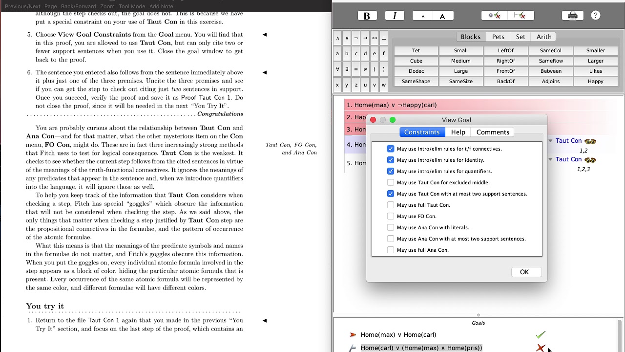Click goggles icon beside step 4 Taut Con

click(x=590, y=141)
